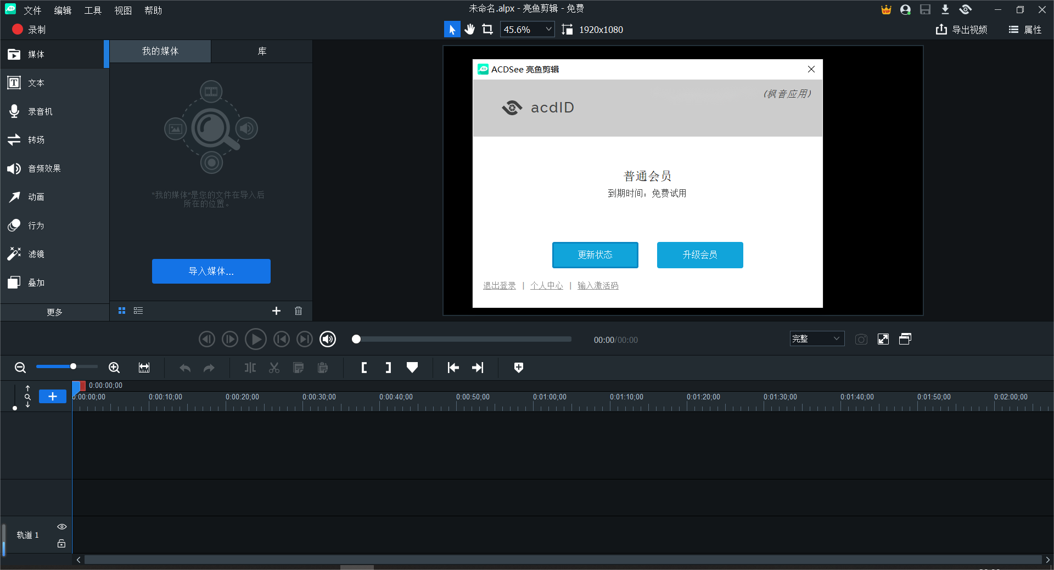Select the arrow pointer tool
Screen dimensions: 1054x570
click(452, 30)
